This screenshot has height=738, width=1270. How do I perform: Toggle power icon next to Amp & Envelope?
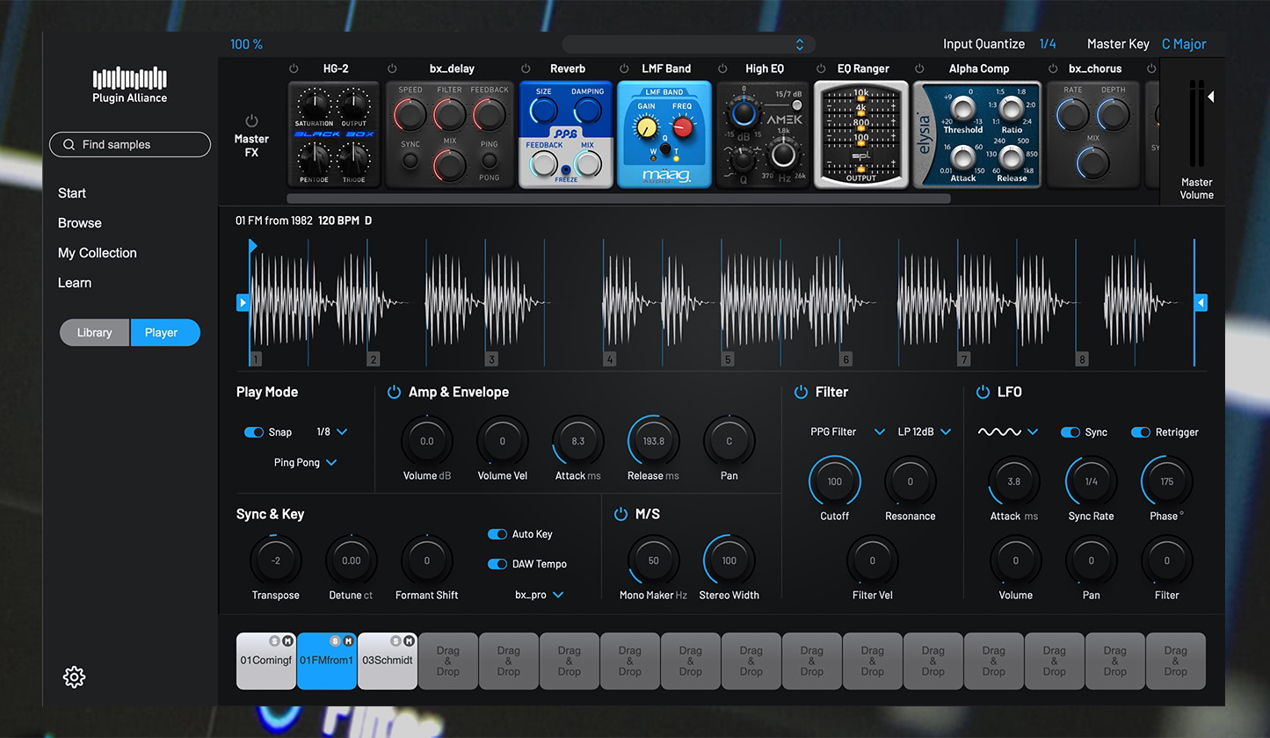394,392
